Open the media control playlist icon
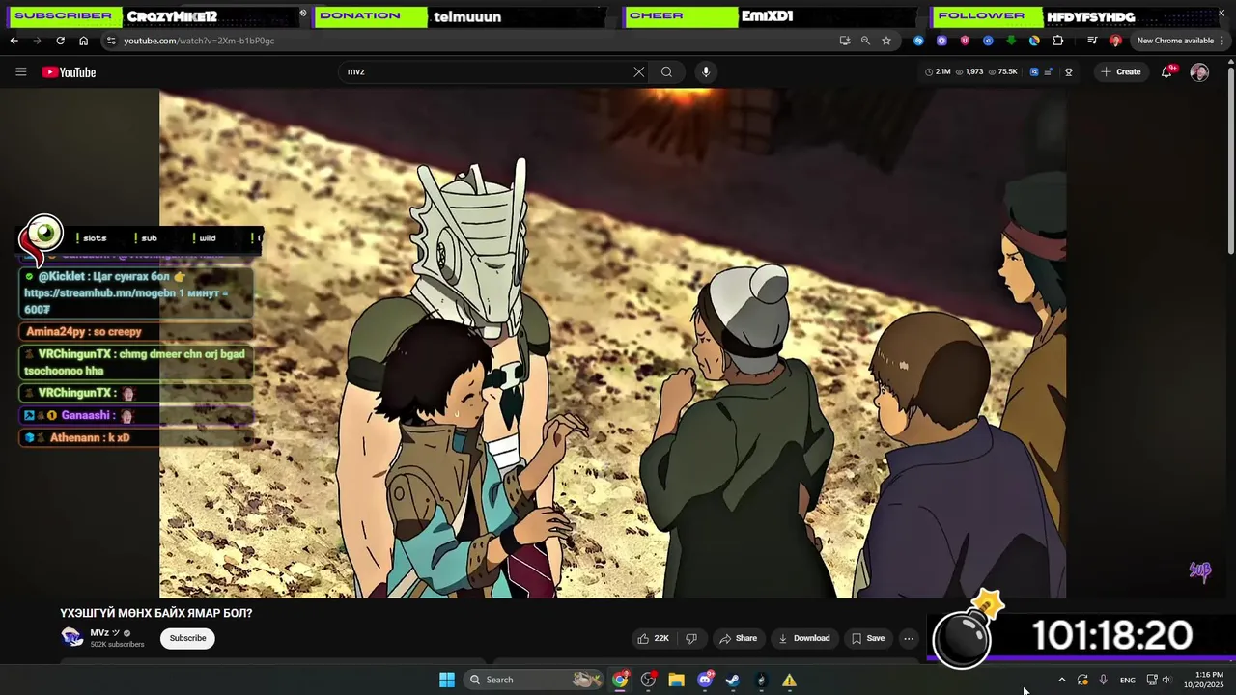 pyautogui.click(x=1092, y=41)
